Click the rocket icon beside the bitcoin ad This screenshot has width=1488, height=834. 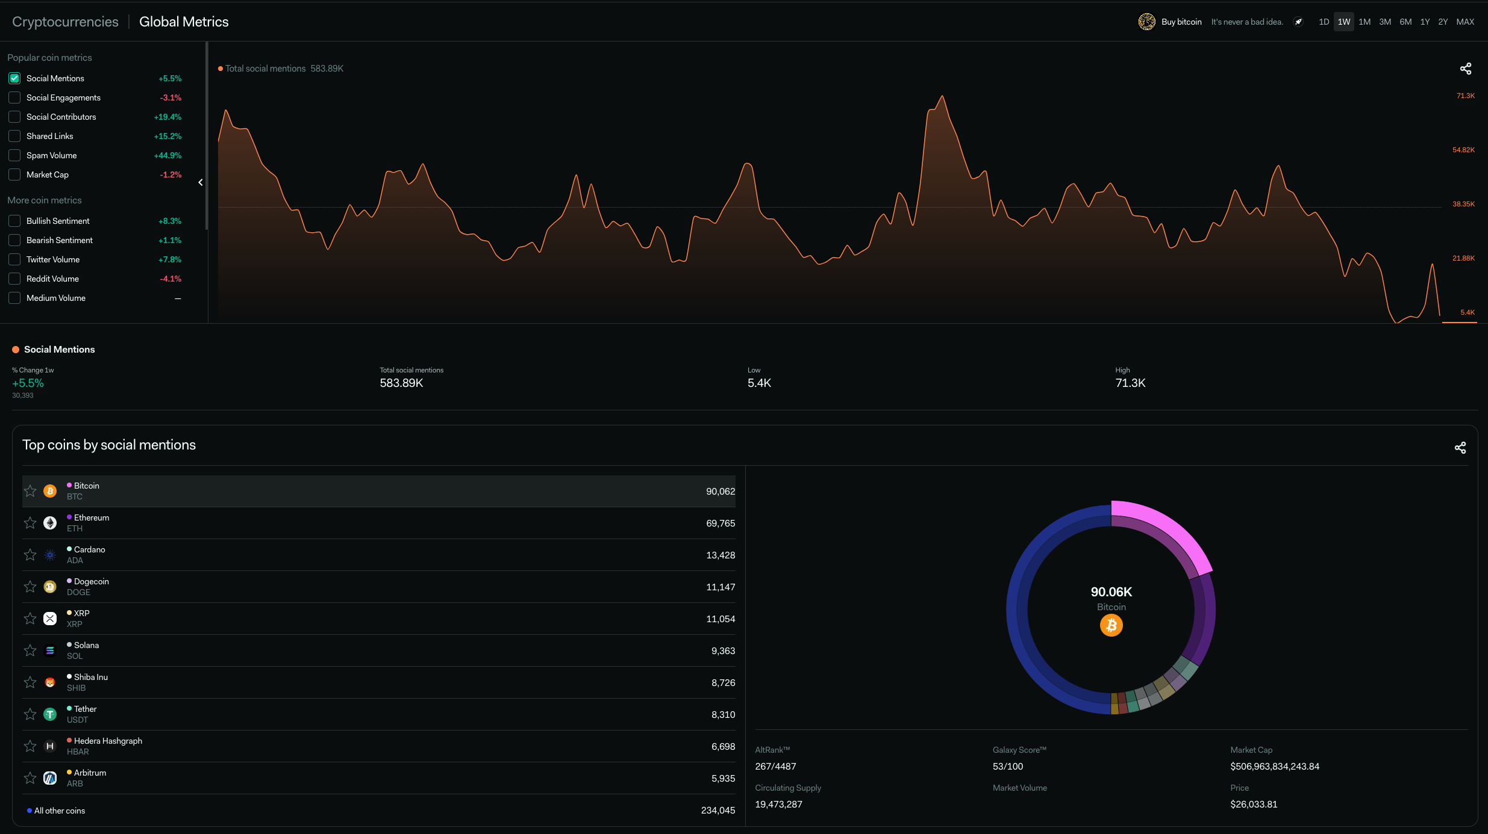[1298, 22]
